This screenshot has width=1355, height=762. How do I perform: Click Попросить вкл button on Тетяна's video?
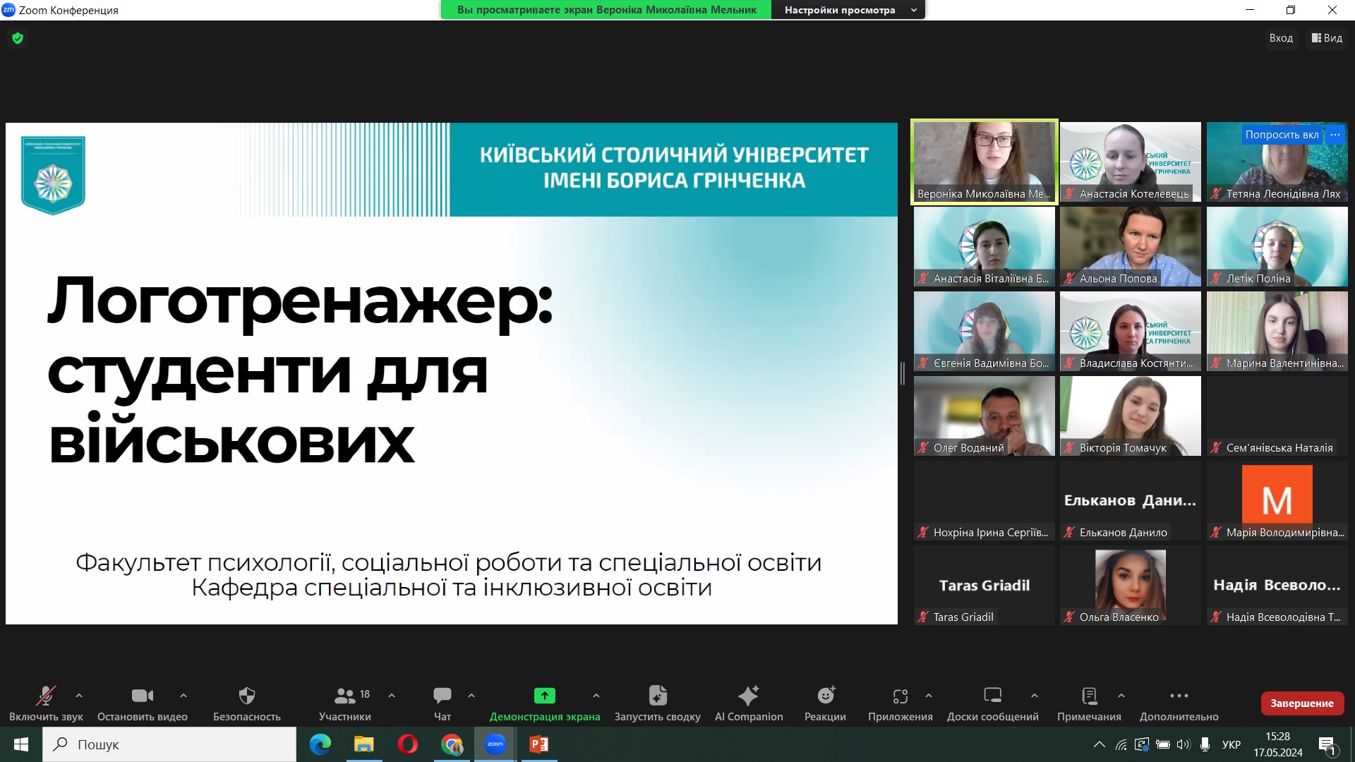point(1282,135)
